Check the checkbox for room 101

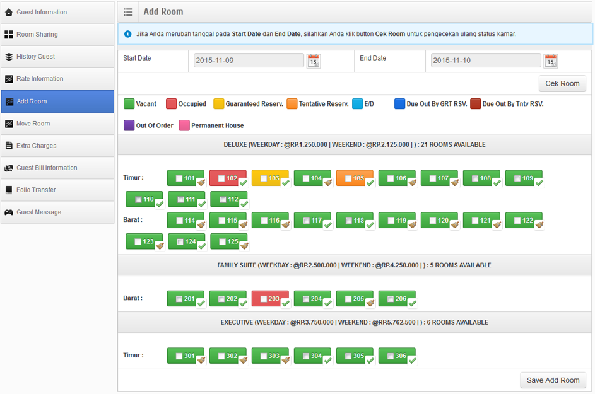coord(179,178)
